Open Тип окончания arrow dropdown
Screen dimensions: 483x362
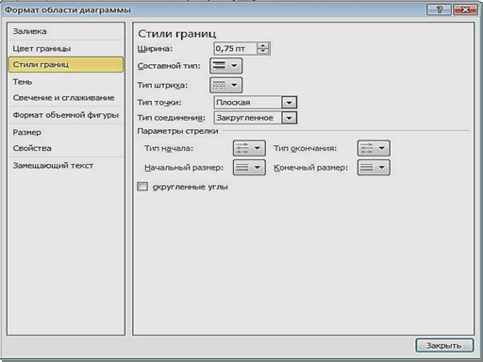(374, 148)
